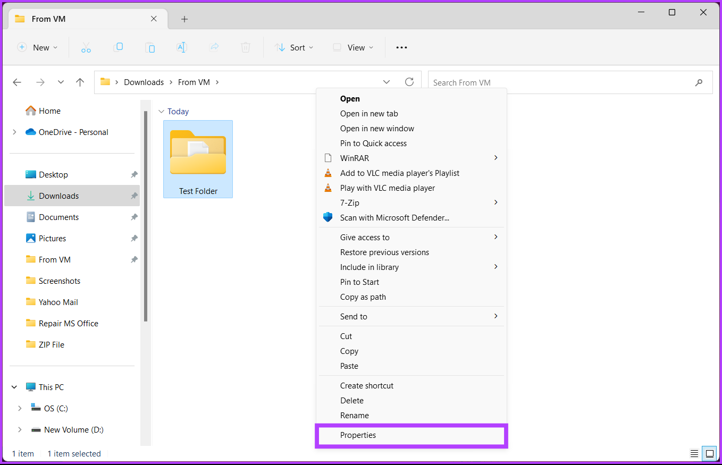Expand the OS (C:) drive tree node
Screen dimensions: 722x465
point(20,408)
